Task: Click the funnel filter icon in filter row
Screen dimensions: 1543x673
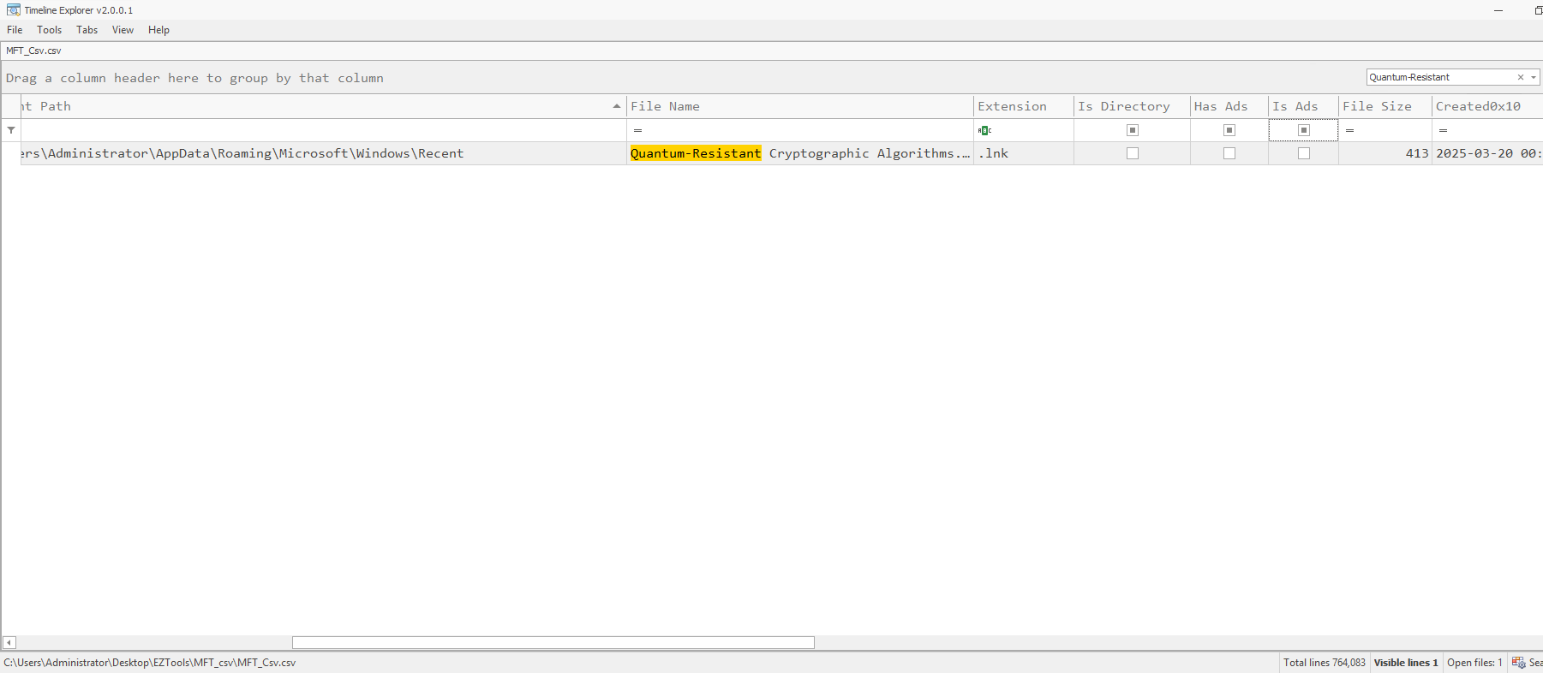Action: coord(11,130)
